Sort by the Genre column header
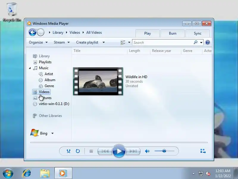Viewport: 238px width, 179px height. [192, 51]
